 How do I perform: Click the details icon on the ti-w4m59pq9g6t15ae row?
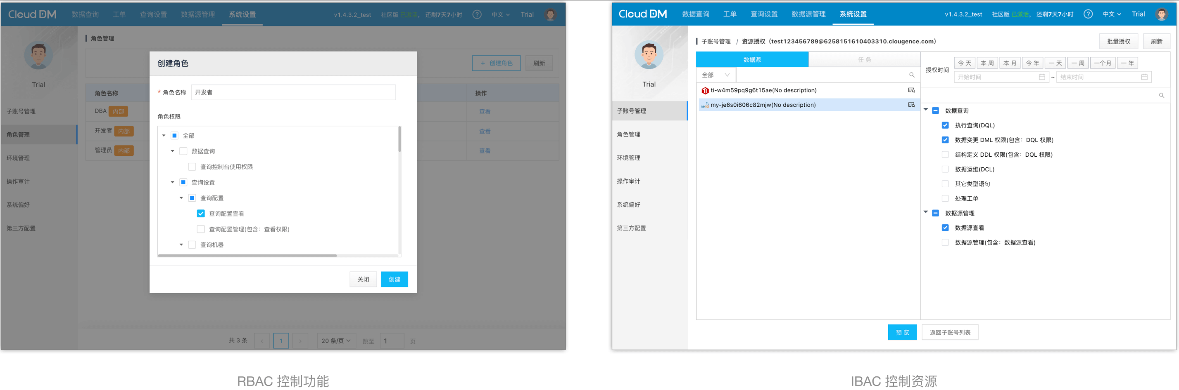tap(911, 90)
